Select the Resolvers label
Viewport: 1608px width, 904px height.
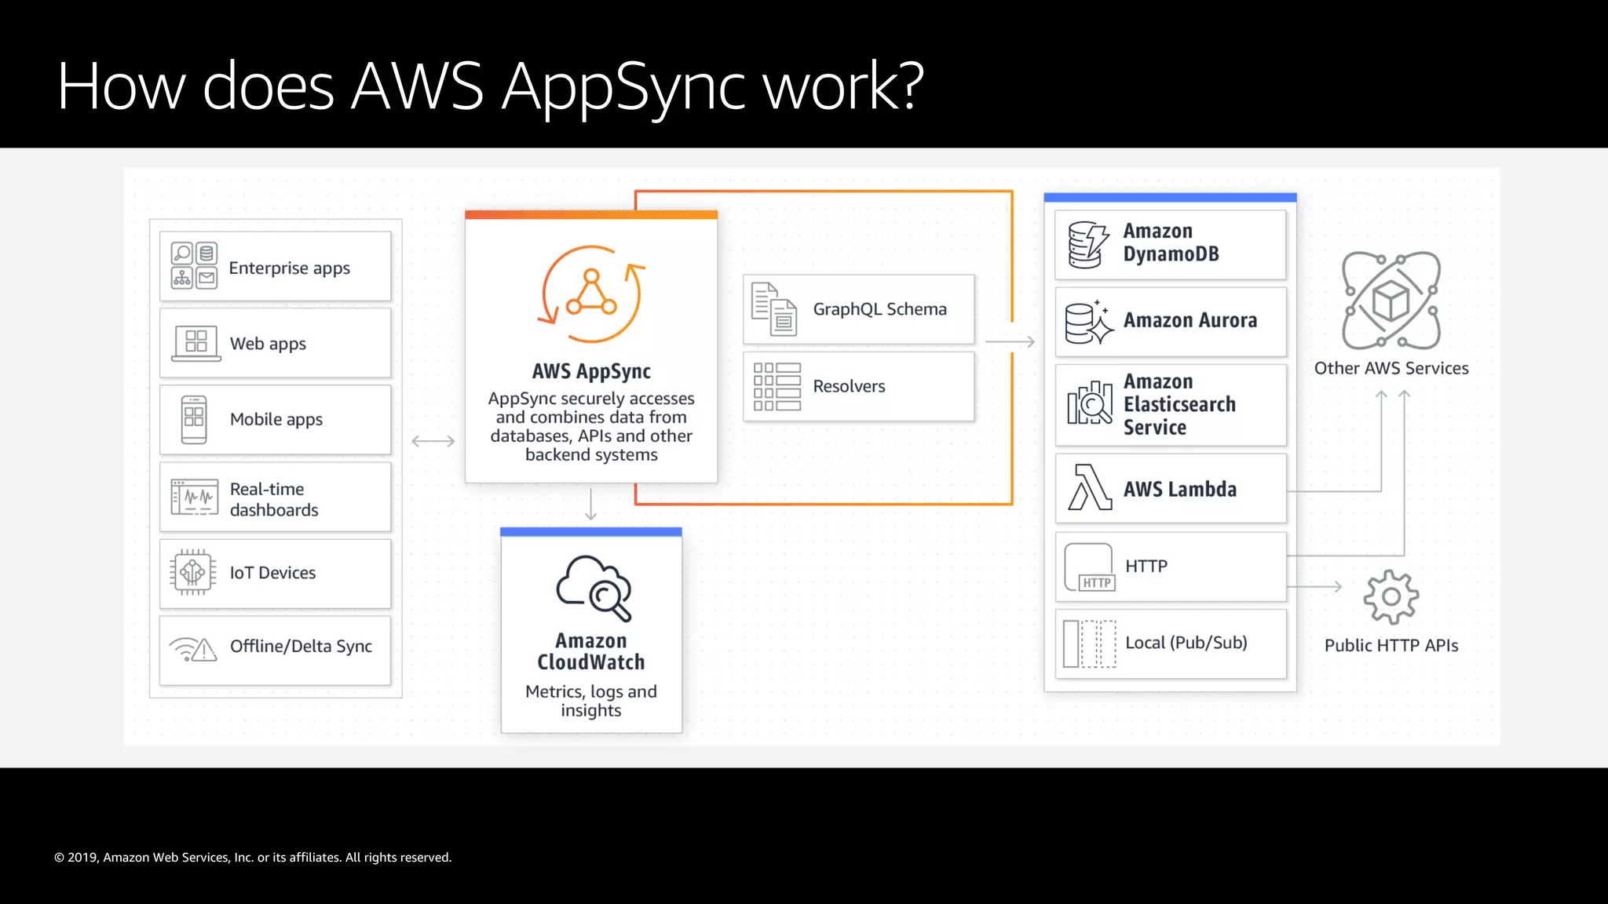click(x=849, y=386)
